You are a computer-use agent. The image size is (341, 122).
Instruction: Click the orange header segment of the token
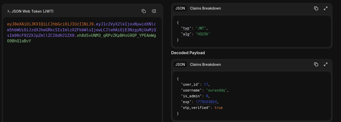(50, 24)
